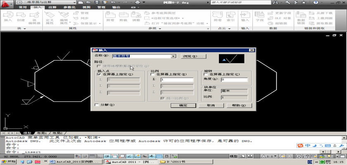347x165 pixels.
Task: Toggle 在屏幕上指定 under 旋转
Action: point(206,74)
